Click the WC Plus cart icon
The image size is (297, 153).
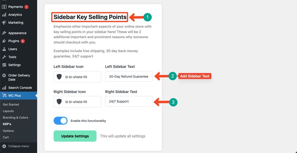coord(4,96)
